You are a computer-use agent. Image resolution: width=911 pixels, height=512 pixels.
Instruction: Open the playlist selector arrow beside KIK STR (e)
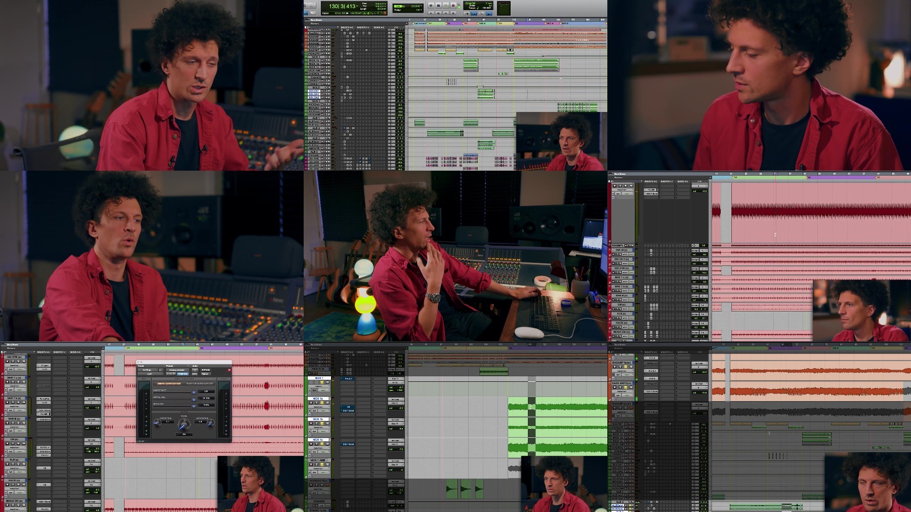(26, 357)
